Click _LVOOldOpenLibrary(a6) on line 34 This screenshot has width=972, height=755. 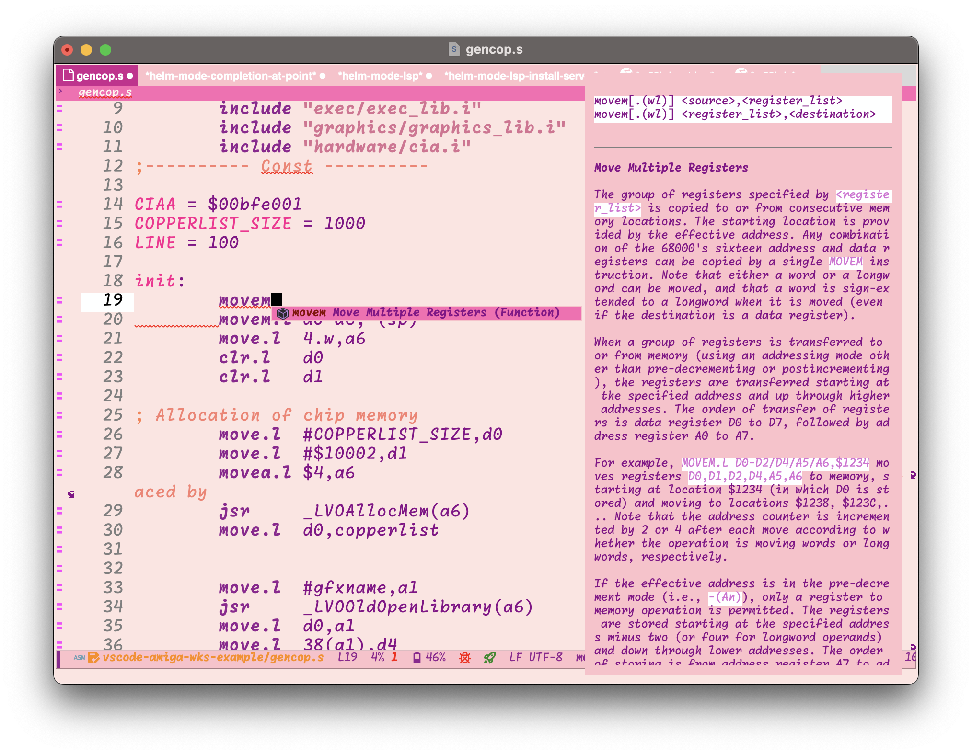tap(418, 607)
